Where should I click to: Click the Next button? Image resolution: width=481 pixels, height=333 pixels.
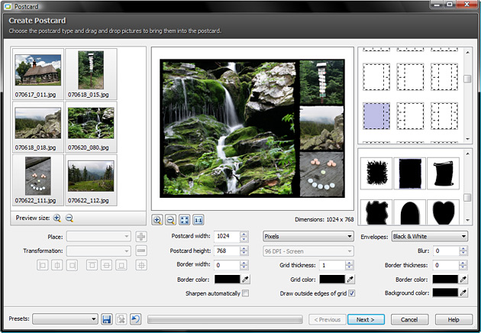[x=366, y=319]
